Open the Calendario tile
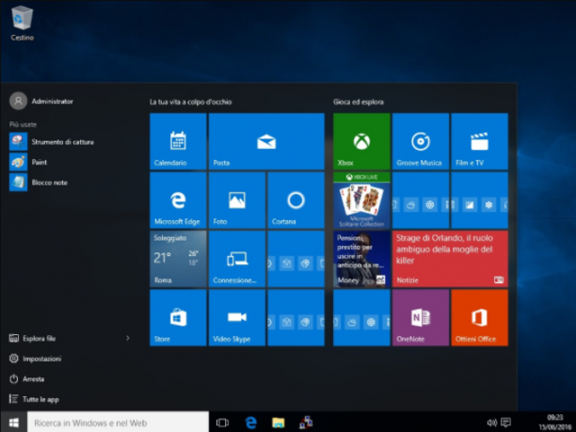Image resolution: width=576 pixels, height=432 pixels. click(x=178, y=141)
